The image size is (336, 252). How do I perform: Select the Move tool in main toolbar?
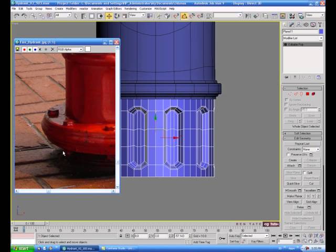[109, 16]
